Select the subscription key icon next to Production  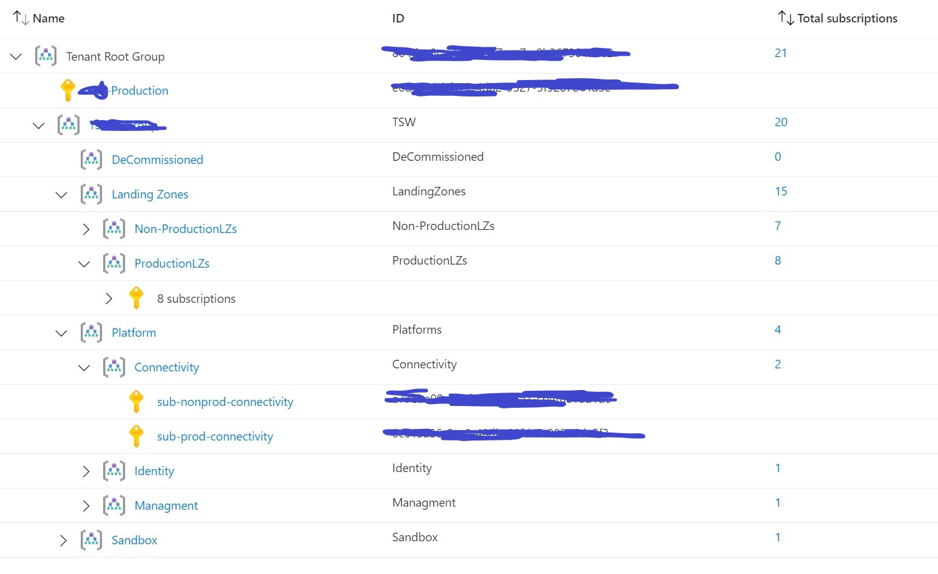69,90
